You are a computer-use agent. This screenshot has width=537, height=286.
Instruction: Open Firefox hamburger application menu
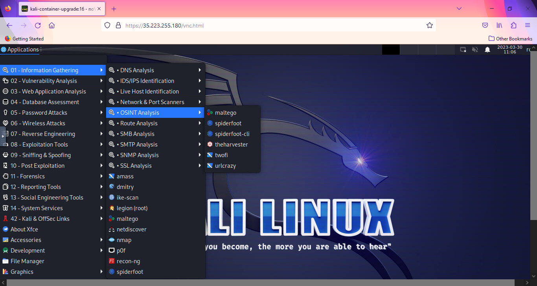[x=528, y=25]
